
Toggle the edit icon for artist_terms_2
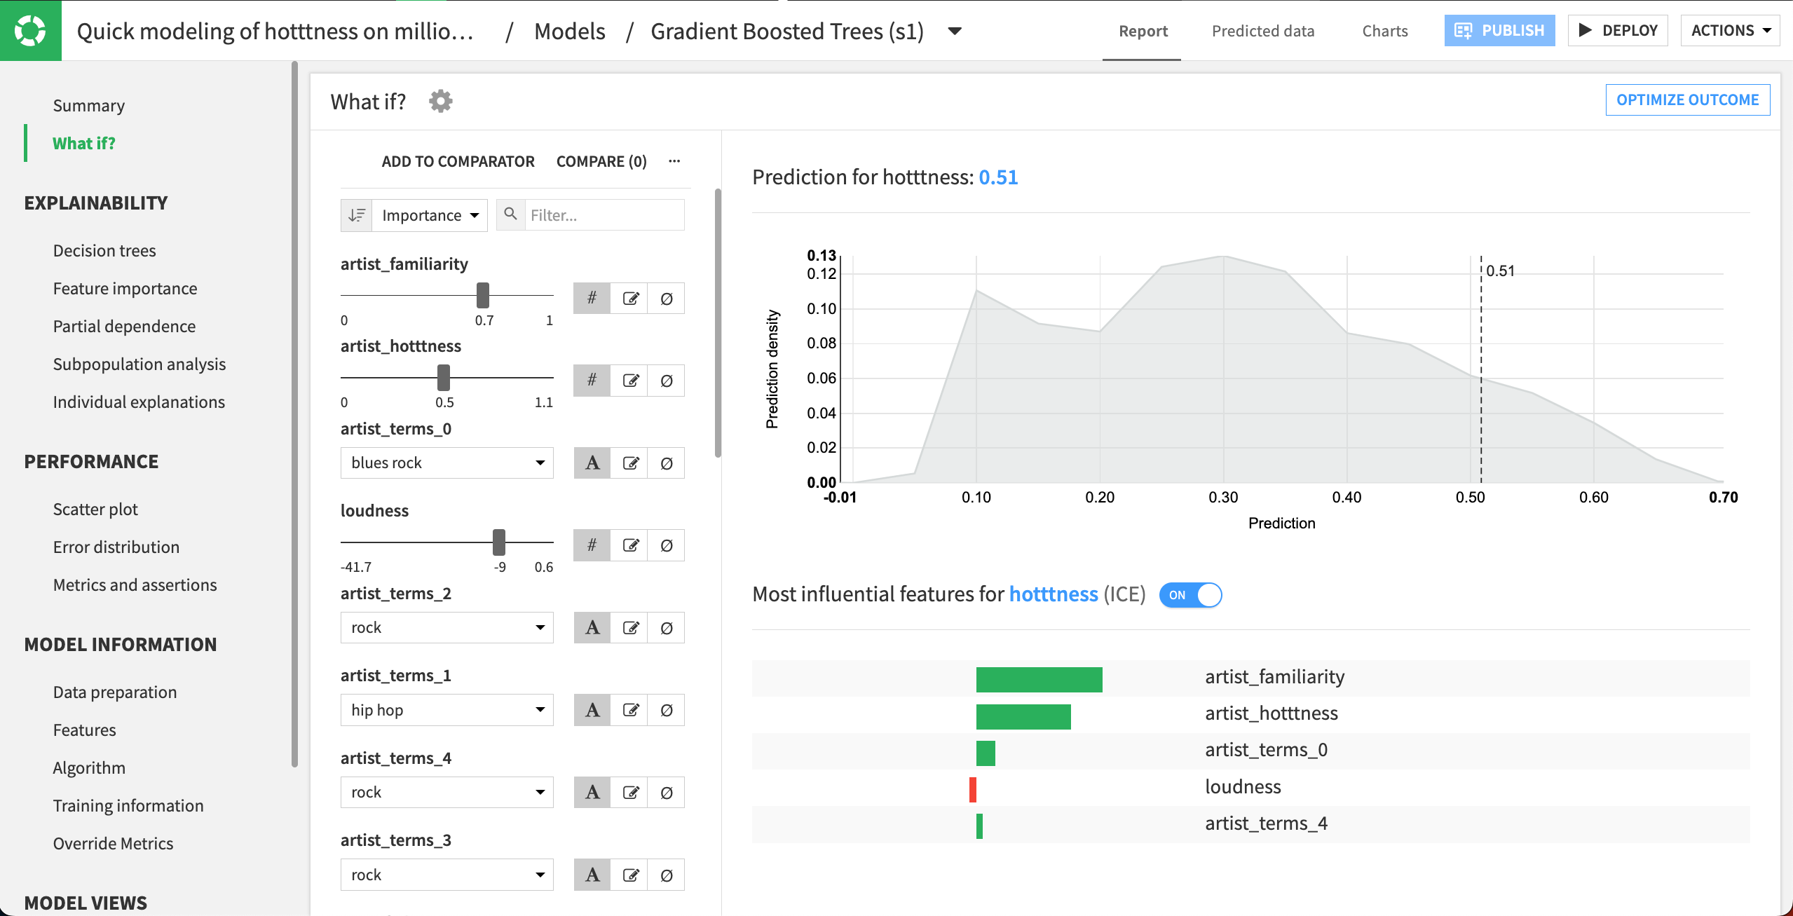(x=629, y=627)
